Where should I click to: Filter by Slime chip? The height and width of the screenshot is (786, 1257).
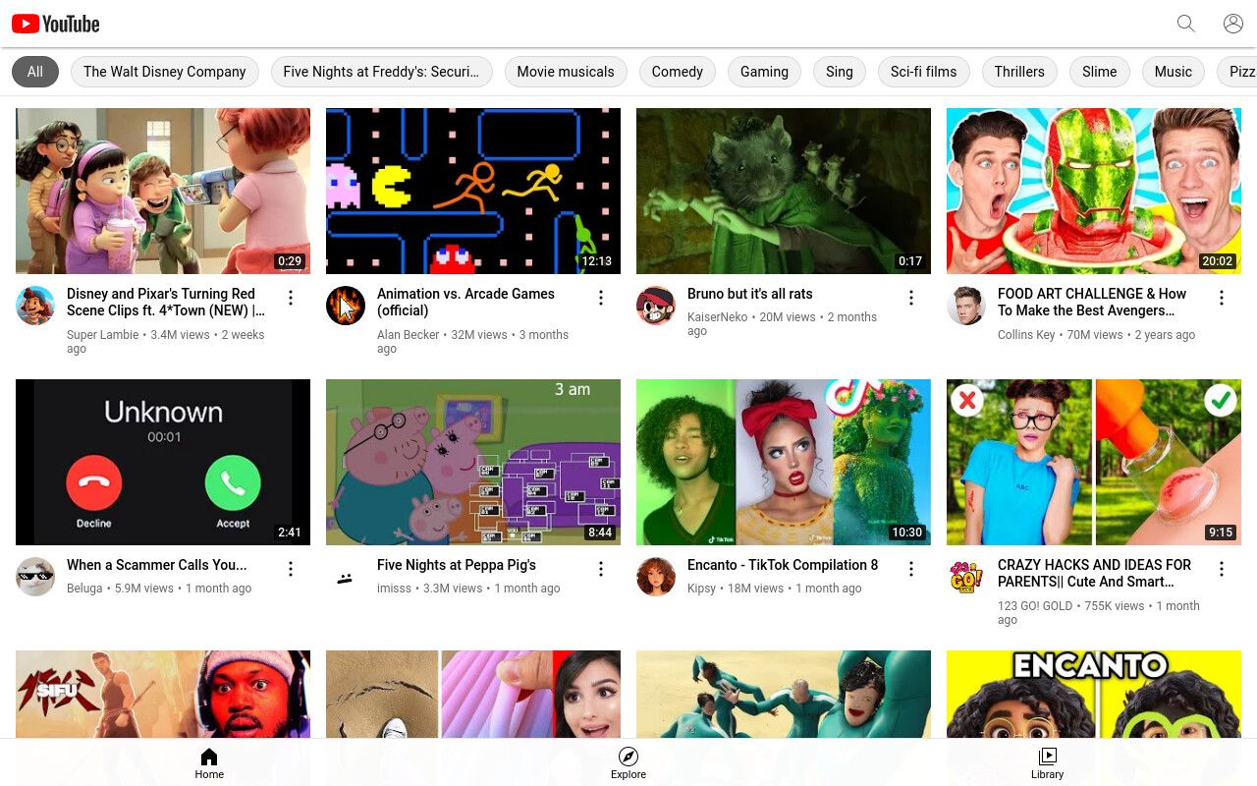click(1100, 72)
